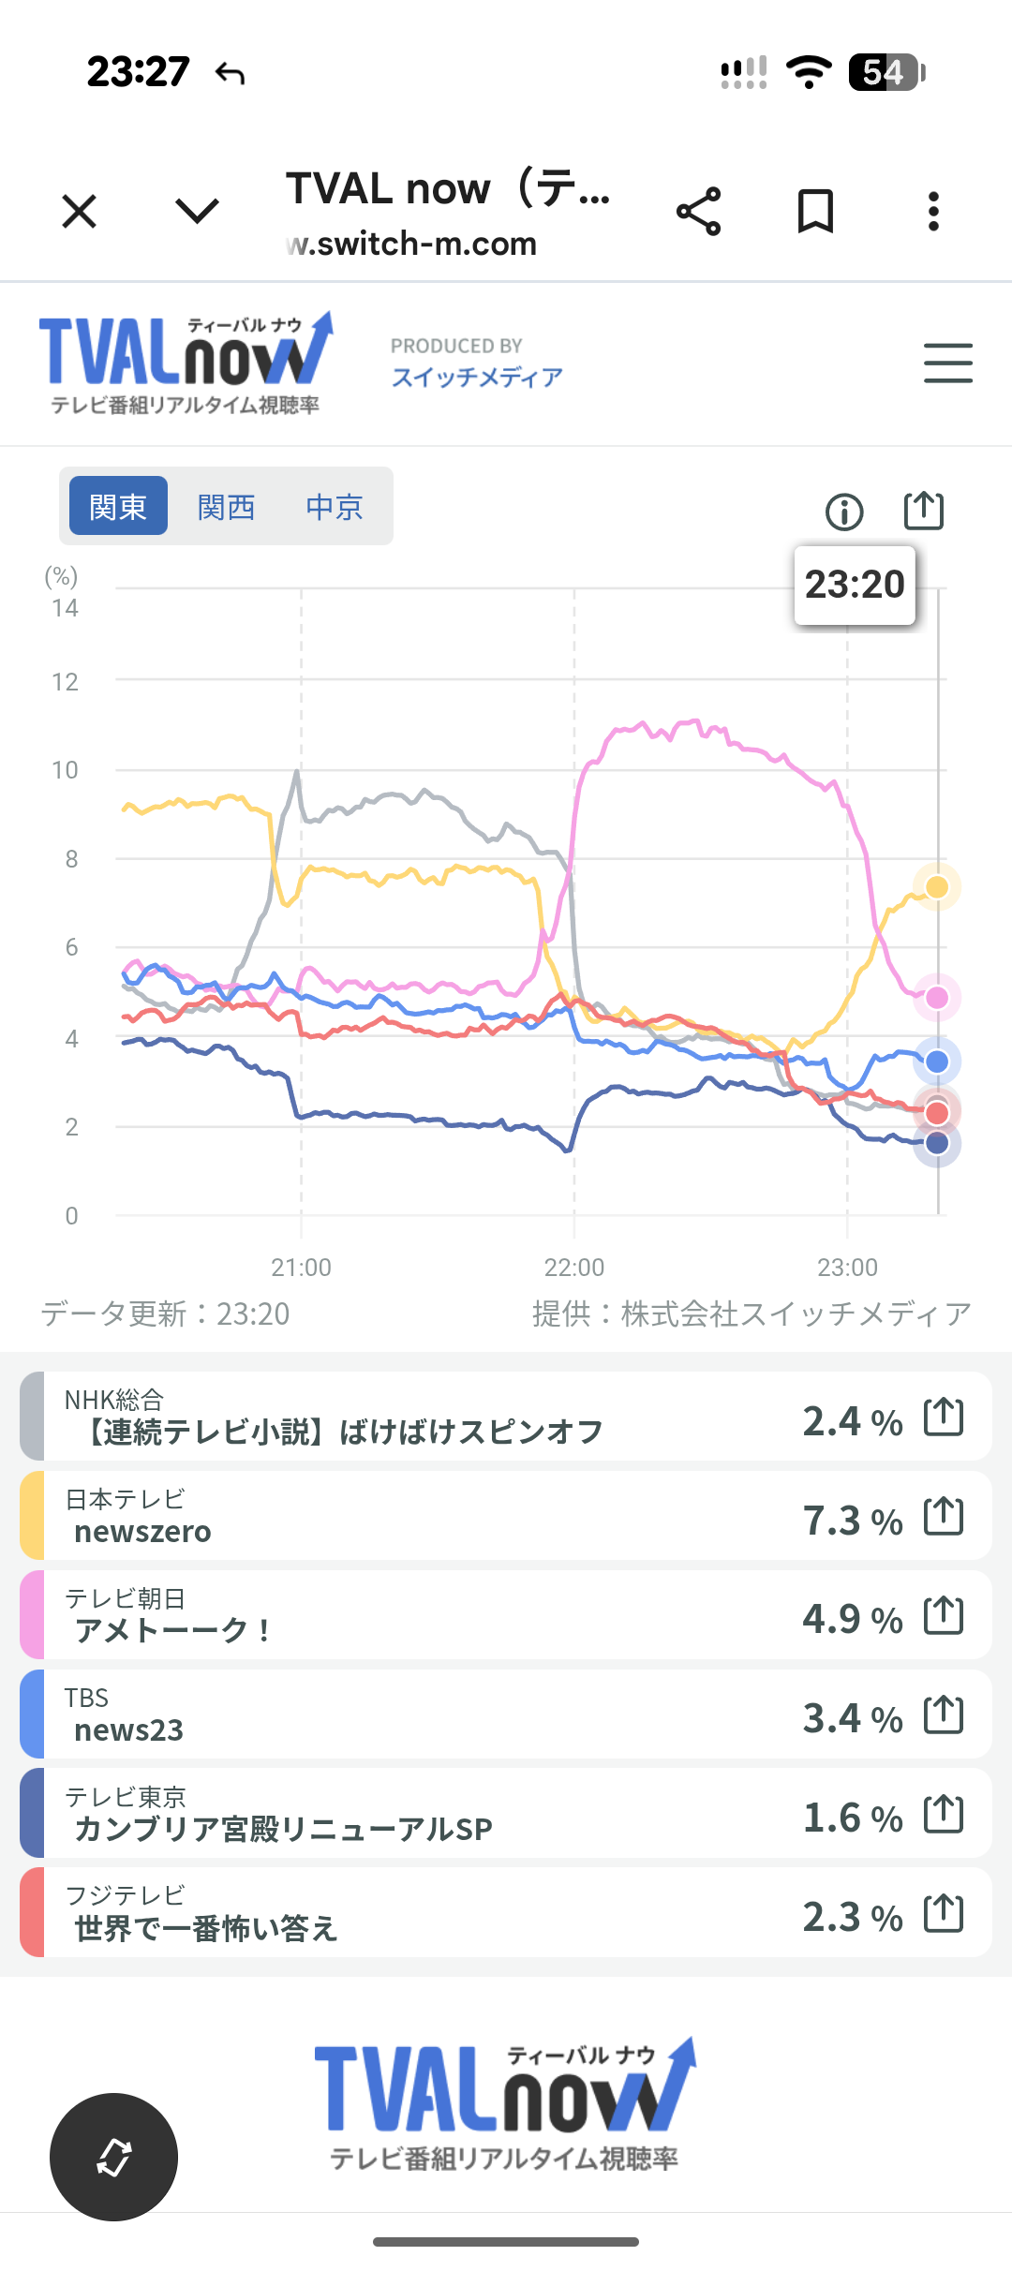This screenshot has height=2271, width=1012.
Task: Tap the pink テレビ朝日 chart endpoint dot
Action: pos(937,998)
